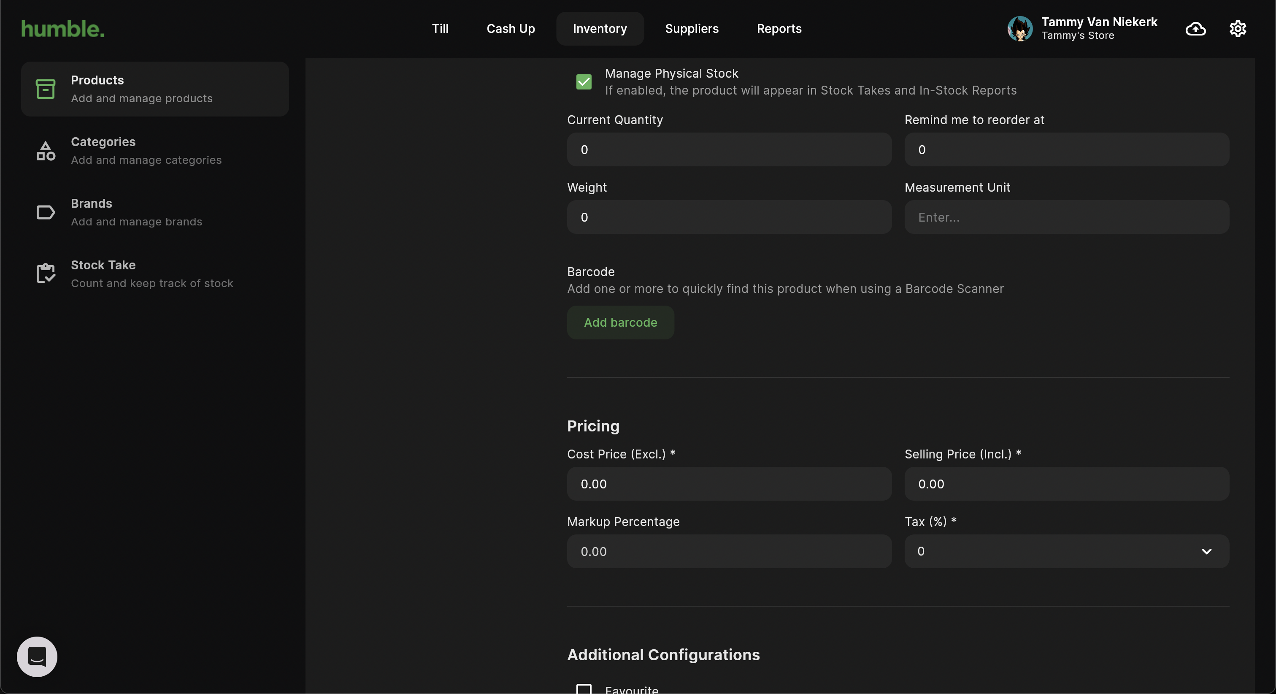Image resolution: width=1276 pixels, height=694 pixels.
Task: Open Products in the sidebar
Action: coord(155,89)
